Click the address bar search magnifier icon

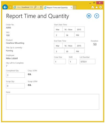[35, 7]
